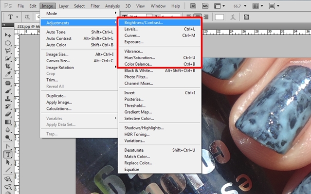This screenshot has height=194, width=311.
Task: Expand the Image Rotation submenu
Action: 79,68
